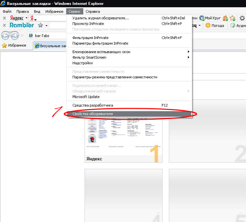Image resolution: width=246 pixels, height=222 pixels.
Task: Open Средства разработчика developer tools
Action: 129,105
